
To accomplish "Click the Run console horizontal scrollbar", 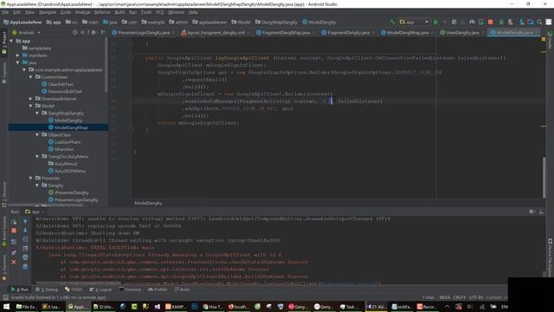I will pos(79,283).
